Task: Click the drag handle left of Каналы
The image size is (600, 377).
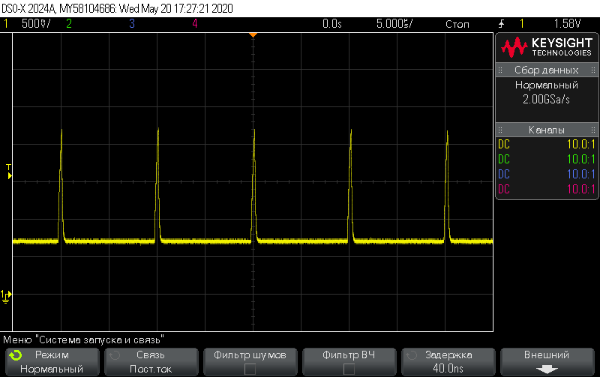Action: (500, 130)
